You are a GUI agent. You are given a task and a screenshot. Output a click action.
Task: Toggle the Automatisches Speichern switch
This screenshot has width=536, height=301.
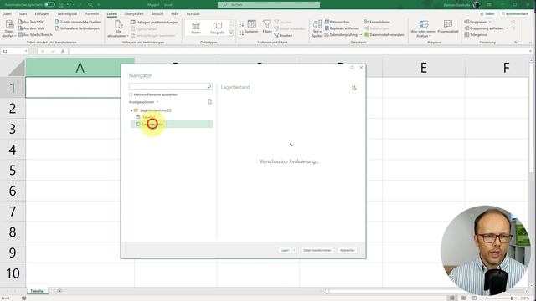tap(49, 4)
